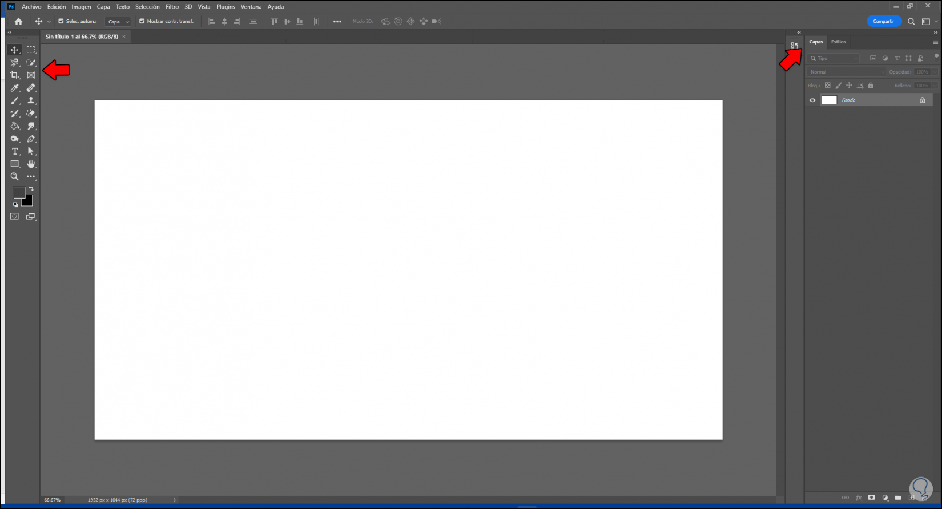Select the Quick Selection brush tool

coord(31,63)
